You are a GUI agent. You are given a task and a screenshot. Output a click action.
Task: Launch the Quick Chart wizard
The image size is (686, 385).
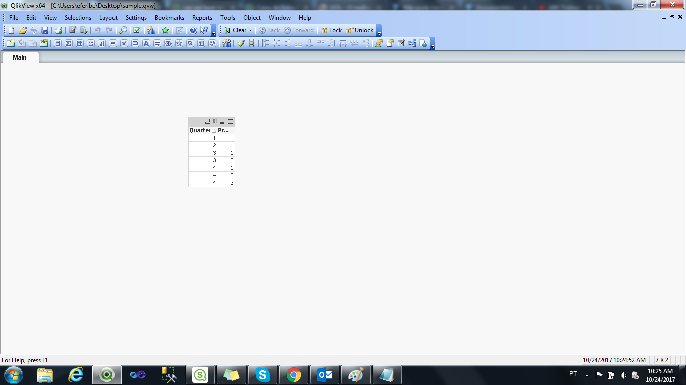coord(151,30)
